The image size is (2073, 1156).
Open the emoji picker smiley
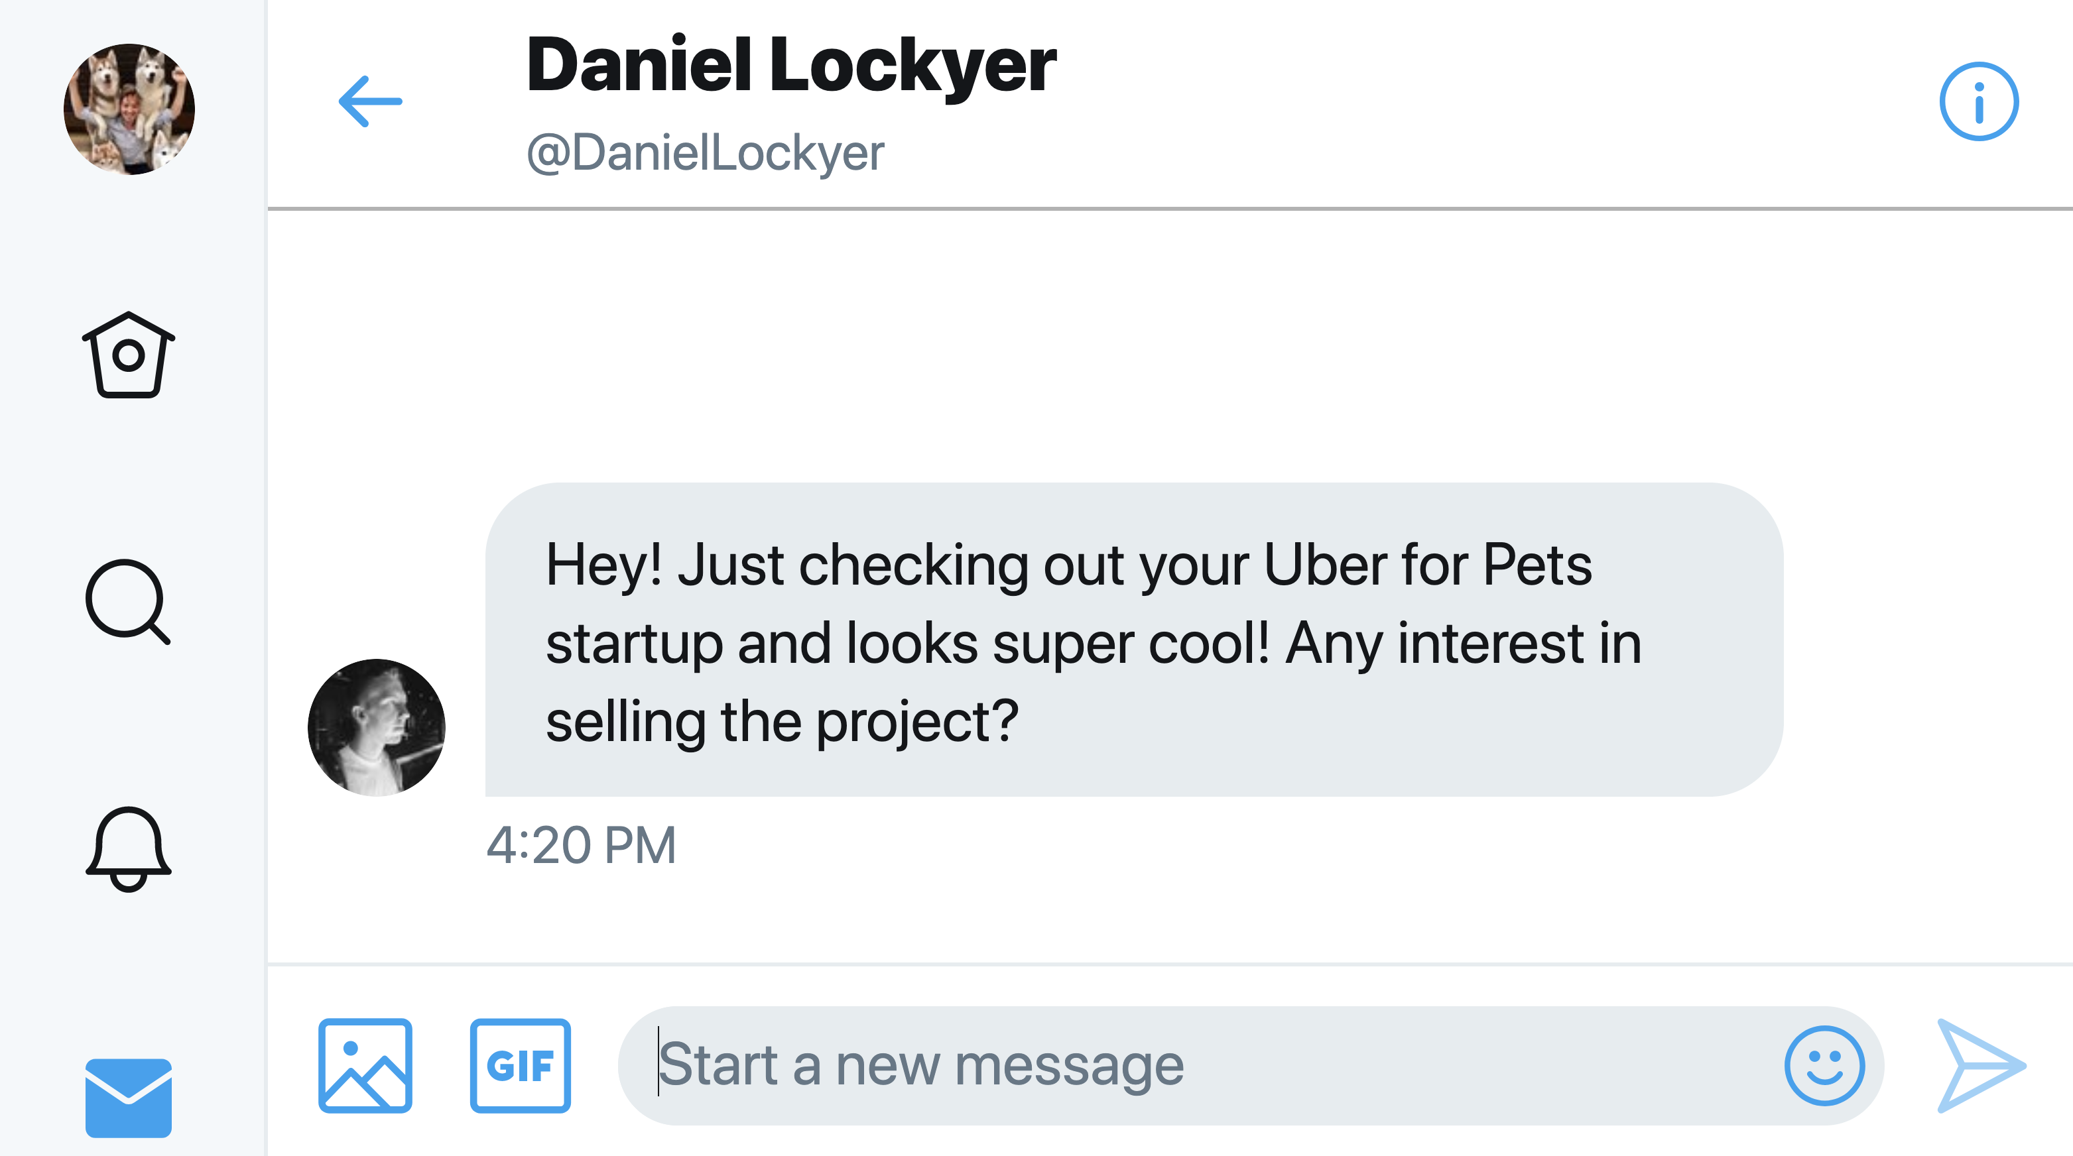click(1824, 1065)
